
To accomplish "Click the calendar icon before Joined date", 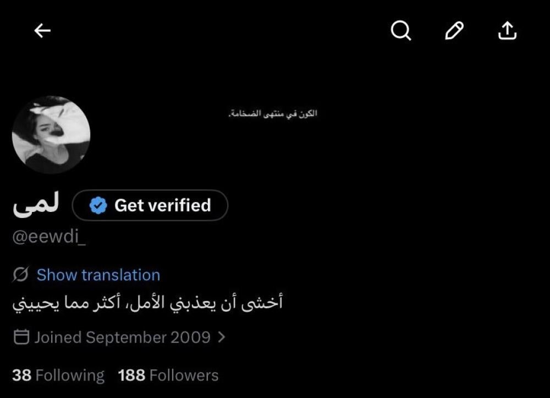I will point(21,337).
